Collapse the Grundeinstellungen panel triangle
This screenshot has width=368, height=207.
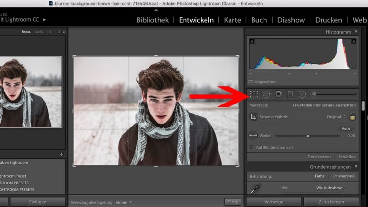(x=356, y=167)
